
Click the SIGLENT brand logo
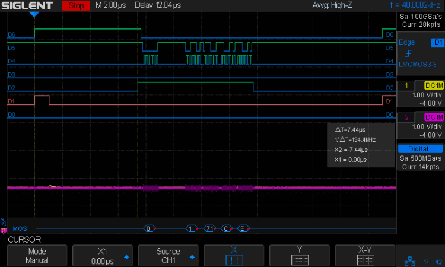tap(27, 5)
